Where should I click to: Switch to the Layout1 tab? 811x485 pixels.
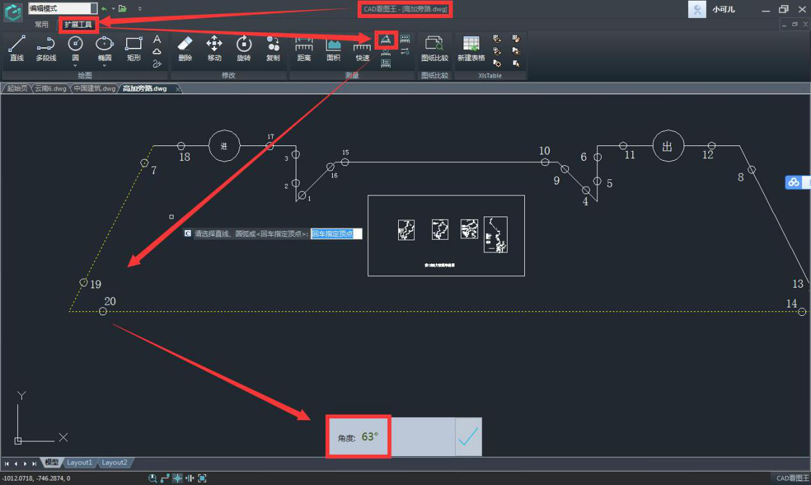click(x=80, y=463)
